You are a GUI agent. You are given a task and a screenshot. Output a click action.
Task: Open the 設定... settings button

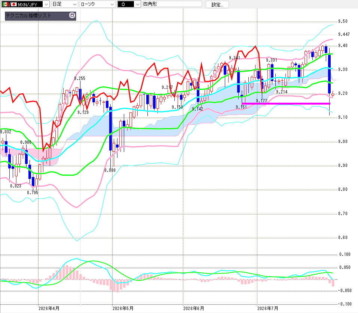[x=217, y=4]
